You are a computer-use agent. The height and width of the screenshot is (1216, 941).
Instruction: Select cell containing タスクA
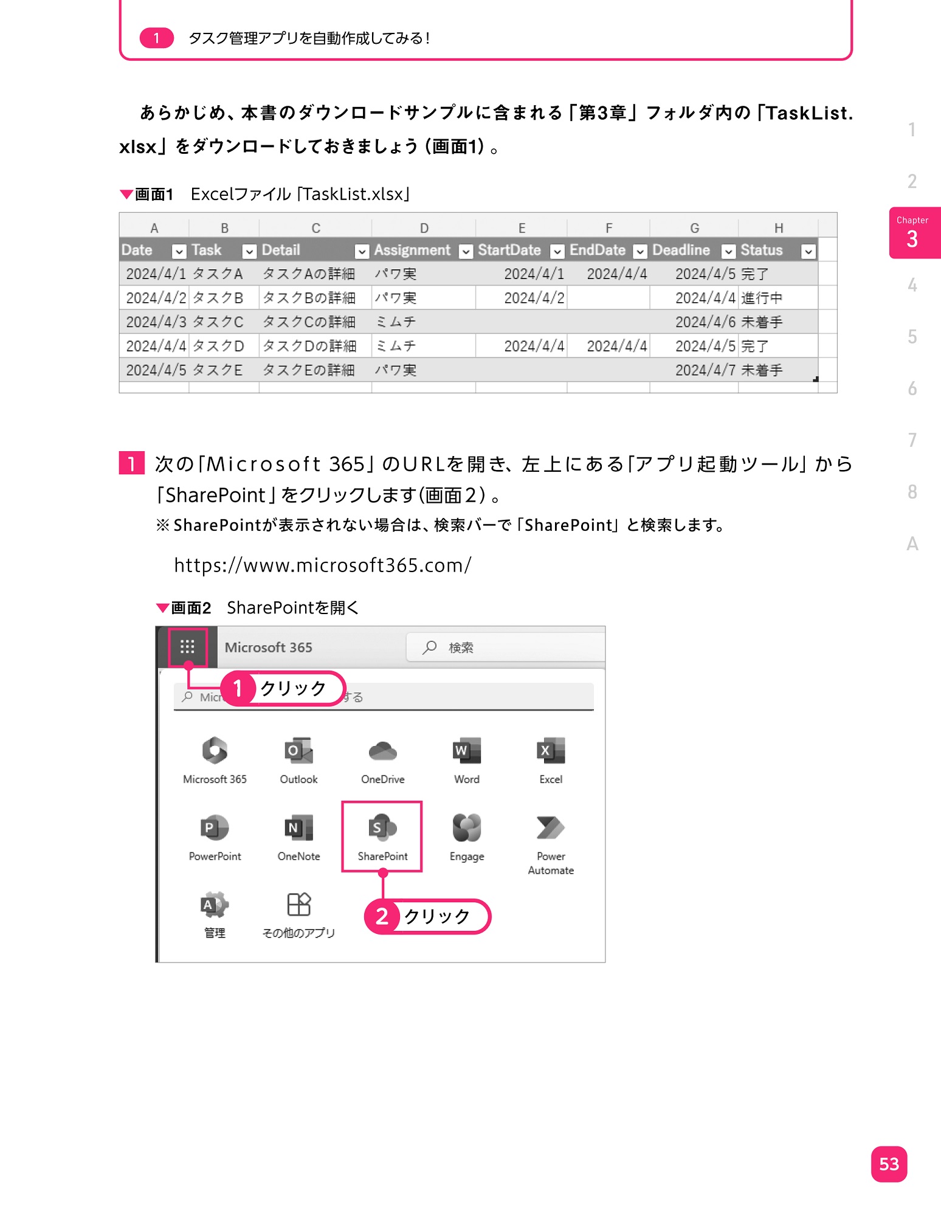[x=224, y=274]
